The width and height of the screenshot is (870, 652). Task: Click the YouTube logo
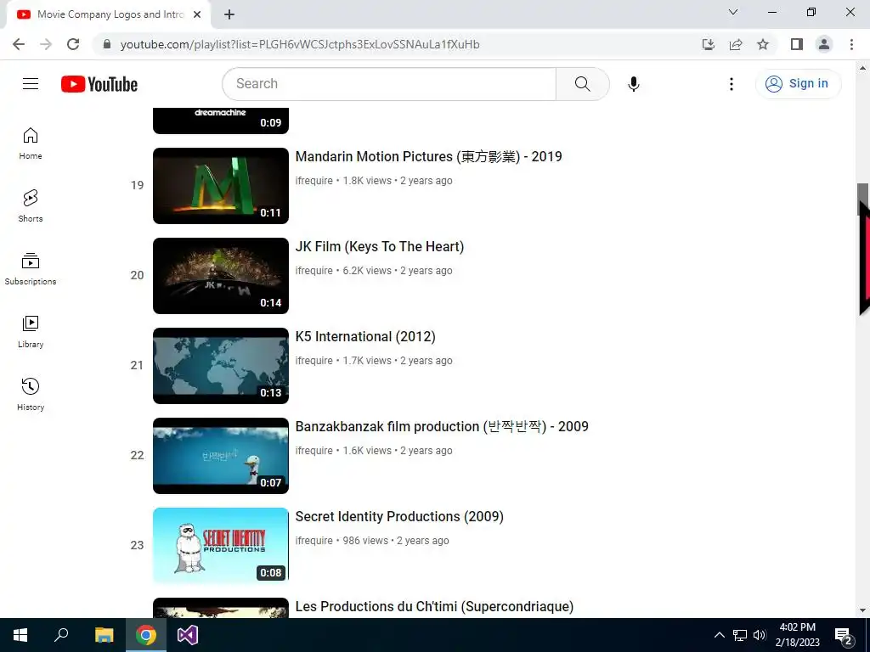point(99,84)
